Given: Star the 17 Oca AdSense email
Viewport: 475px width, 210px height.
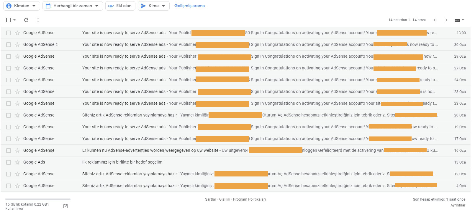Looking at the screenshot, I should point(17,139).
